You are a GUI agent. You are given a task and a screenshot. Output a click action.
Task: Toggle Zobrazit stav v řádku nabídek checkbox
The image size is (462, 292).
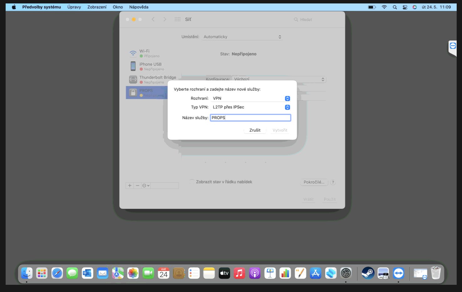pyautogui.click(x=192, y=182)
